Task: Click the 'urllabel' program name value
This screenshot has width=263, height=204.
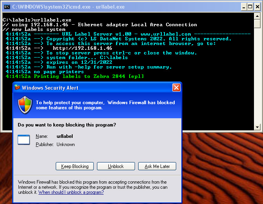Action: point(65,136)
